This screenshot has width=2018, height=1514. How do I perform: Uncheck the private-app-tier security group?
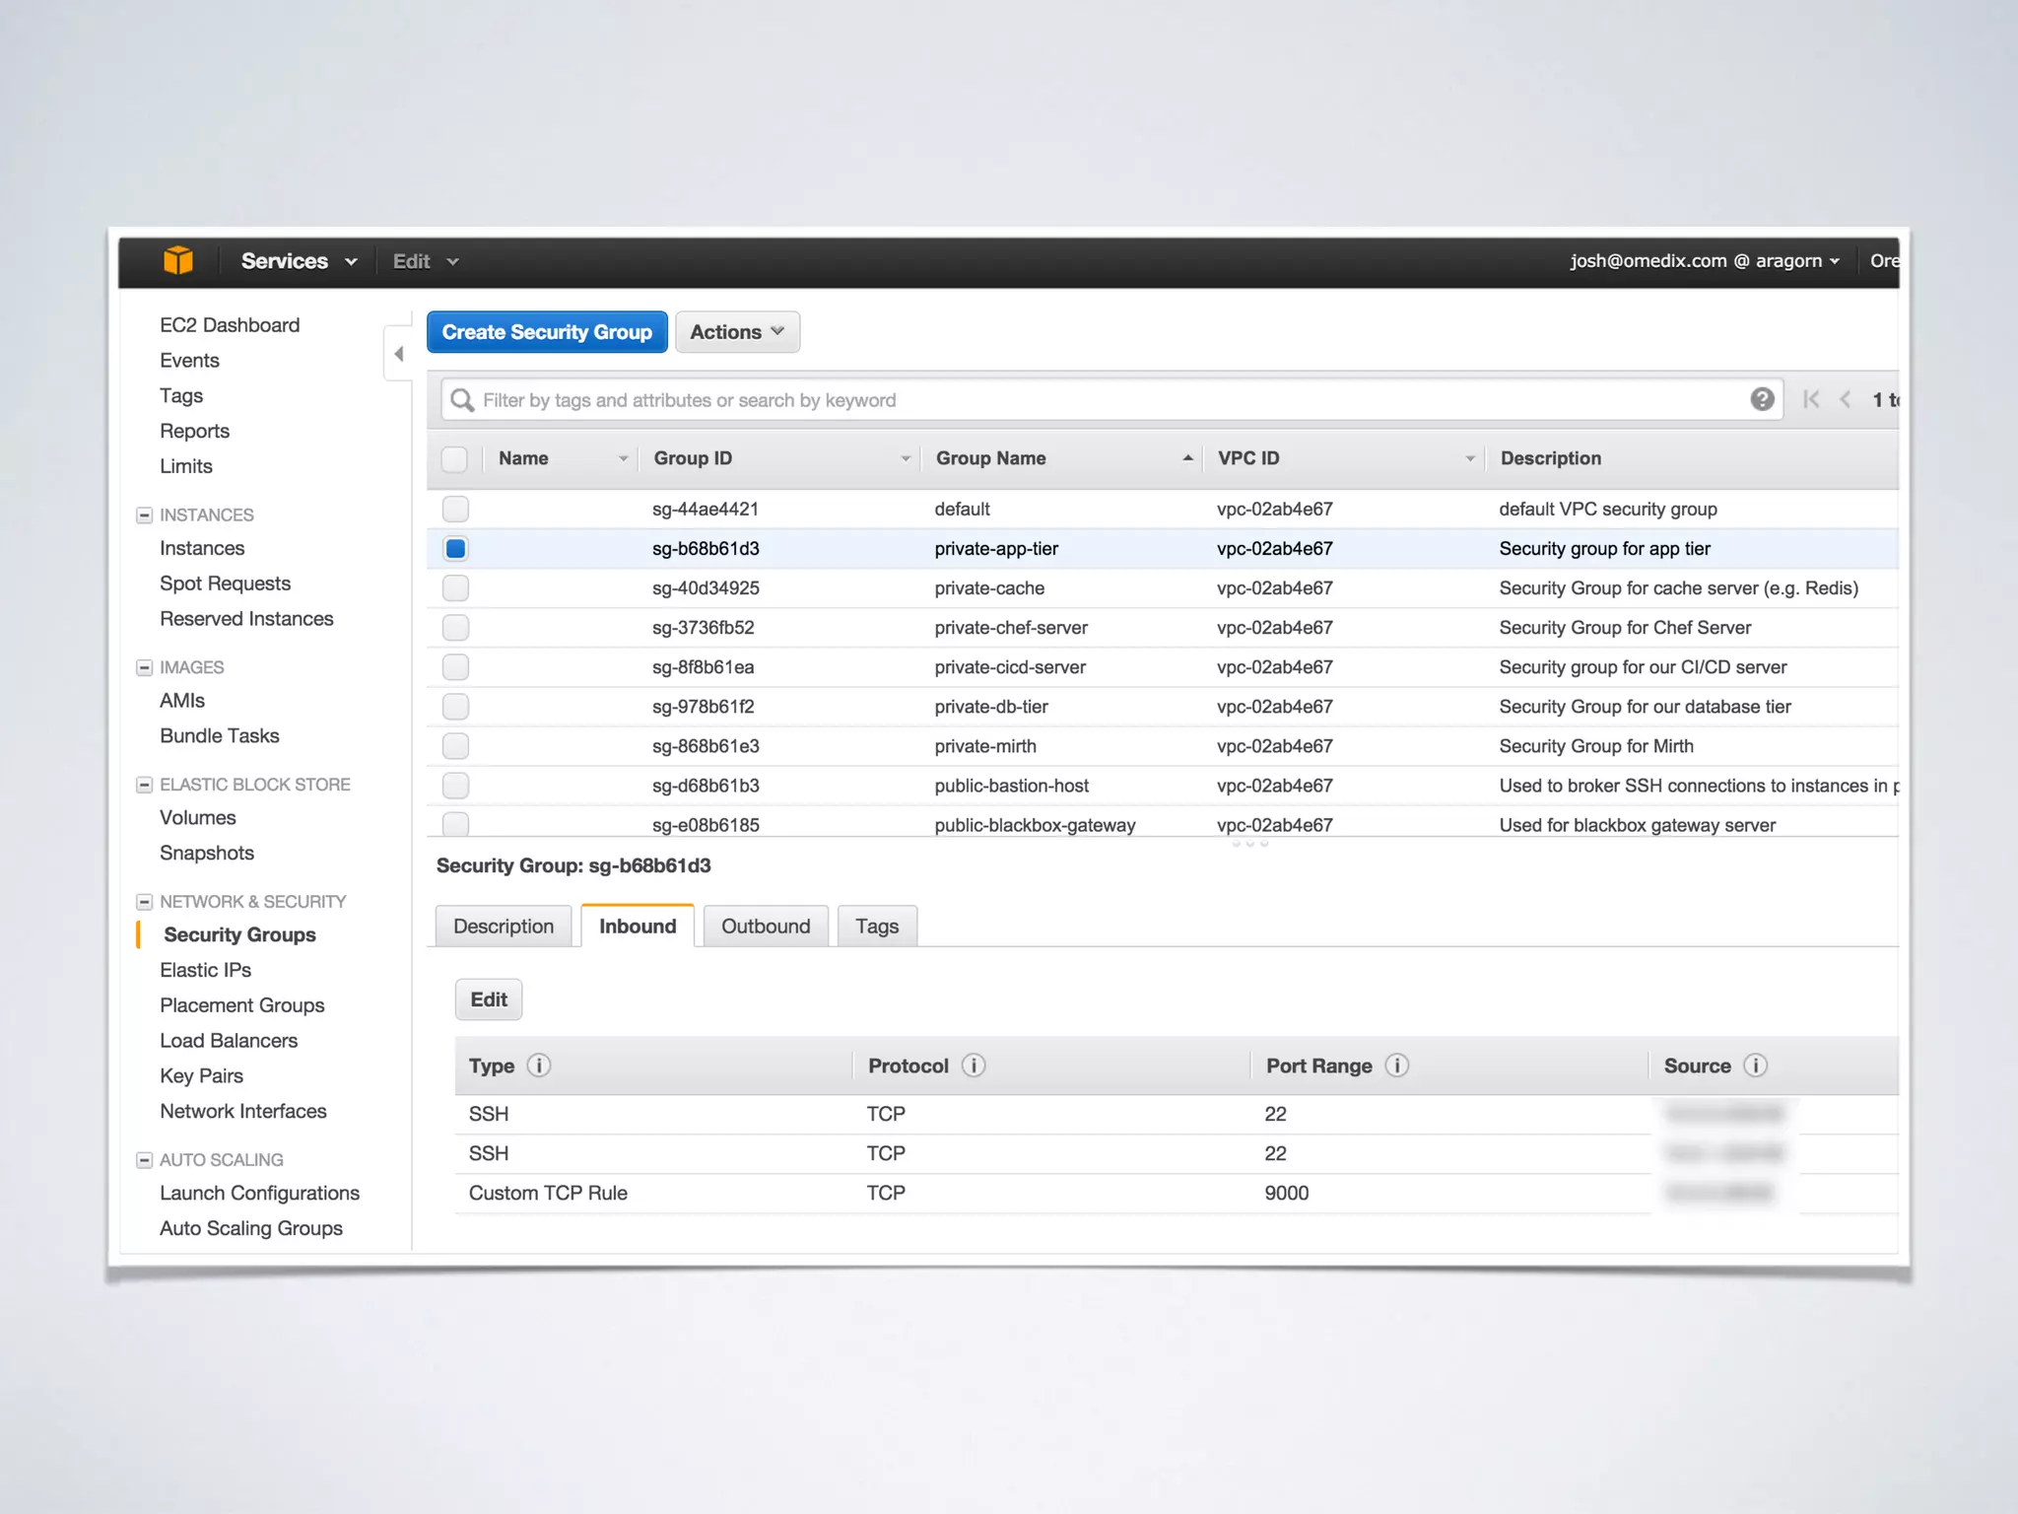coord(455,548)
